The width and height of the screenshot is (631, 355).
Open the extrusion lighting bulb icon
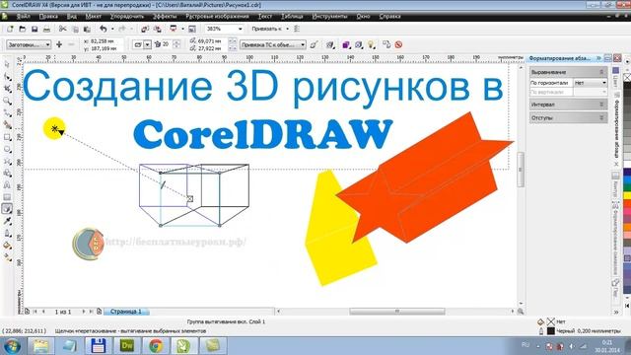(x=371, y=44)
